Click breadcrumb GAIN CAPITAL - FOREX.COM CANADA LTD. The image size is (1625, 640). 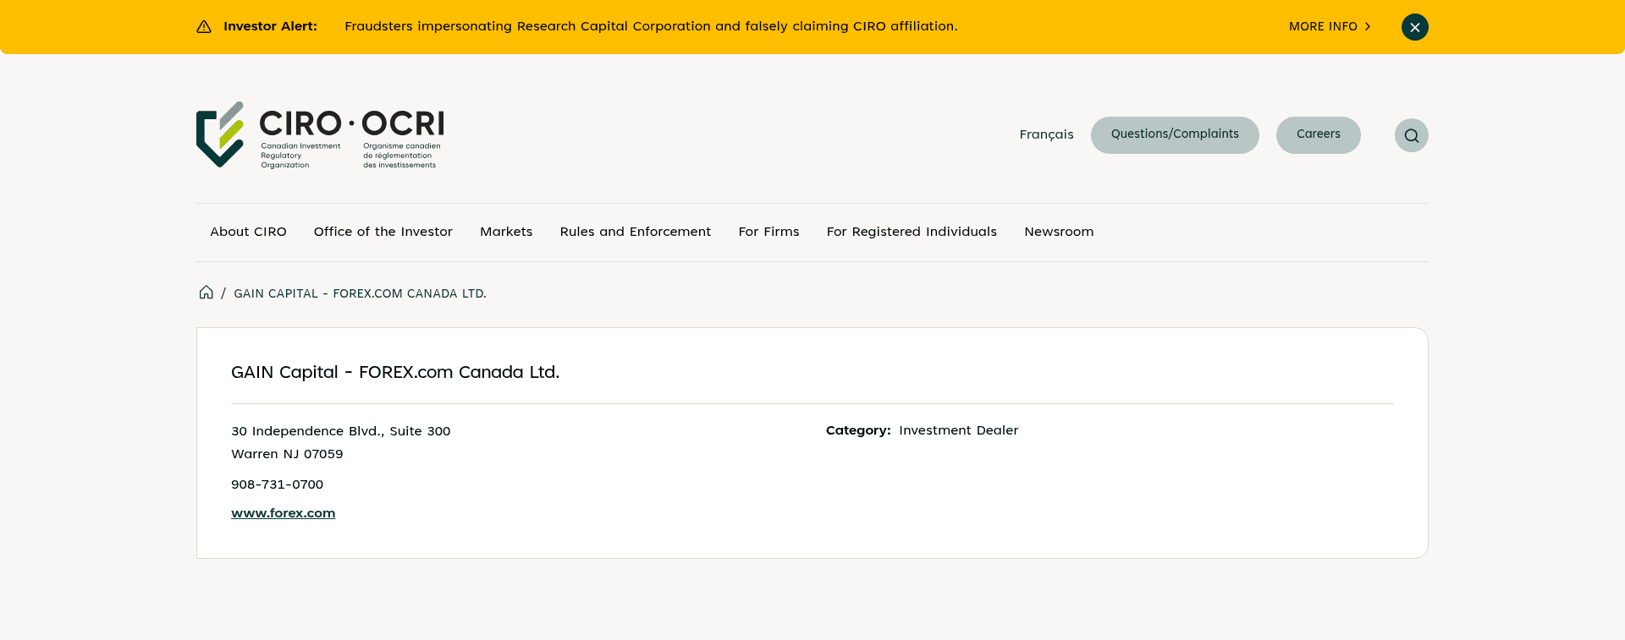pos(360,293)
